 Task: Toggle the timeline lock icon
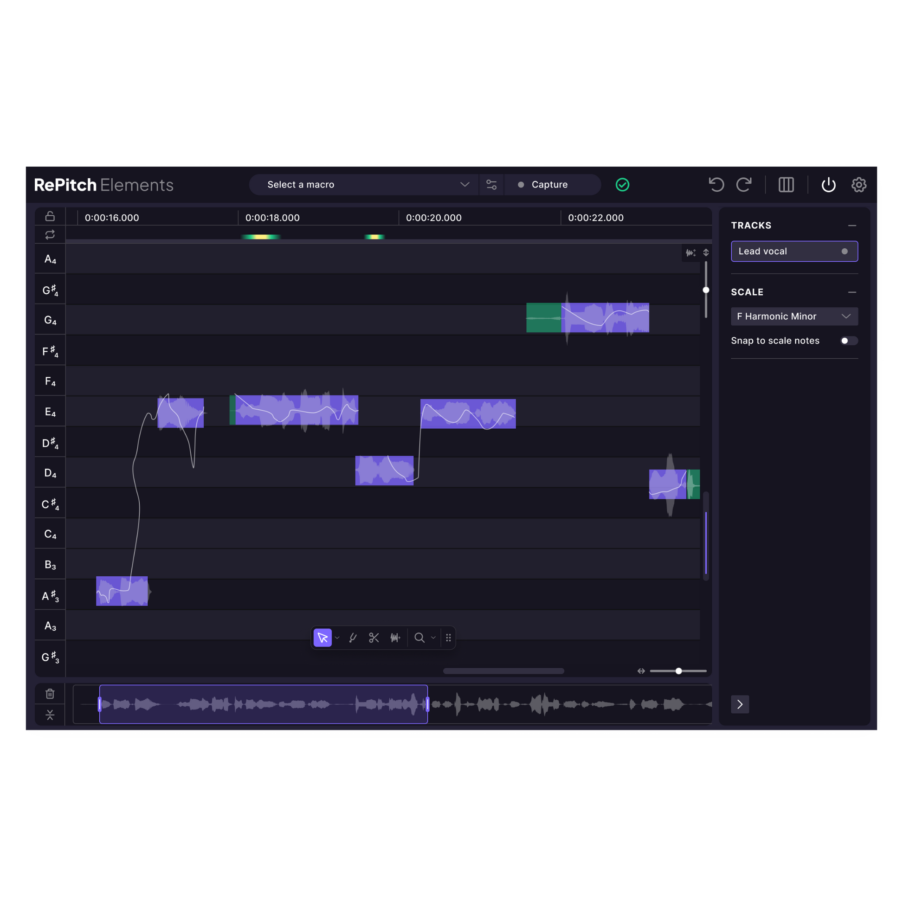(x=50, y=216)
